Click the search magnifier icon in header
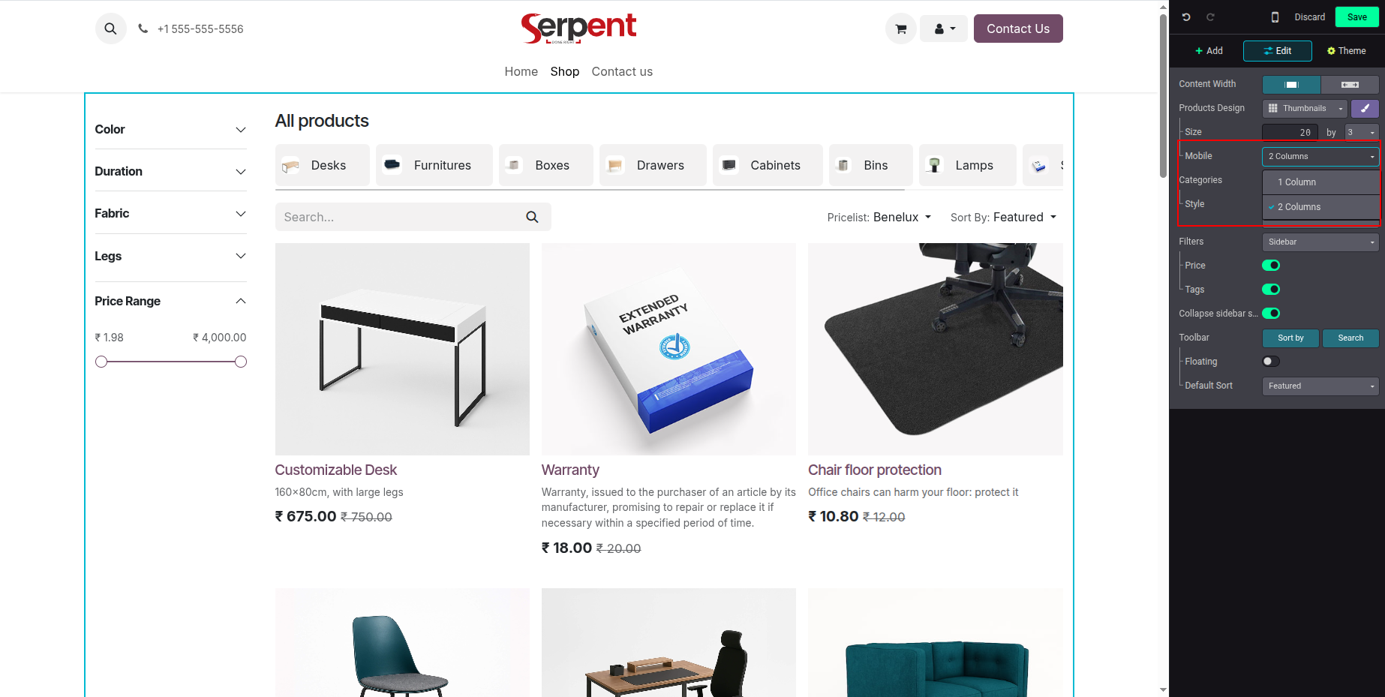 (110, 29)
